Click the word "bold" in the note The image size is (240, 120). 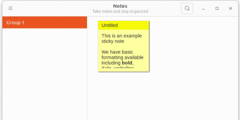(127, 63)
